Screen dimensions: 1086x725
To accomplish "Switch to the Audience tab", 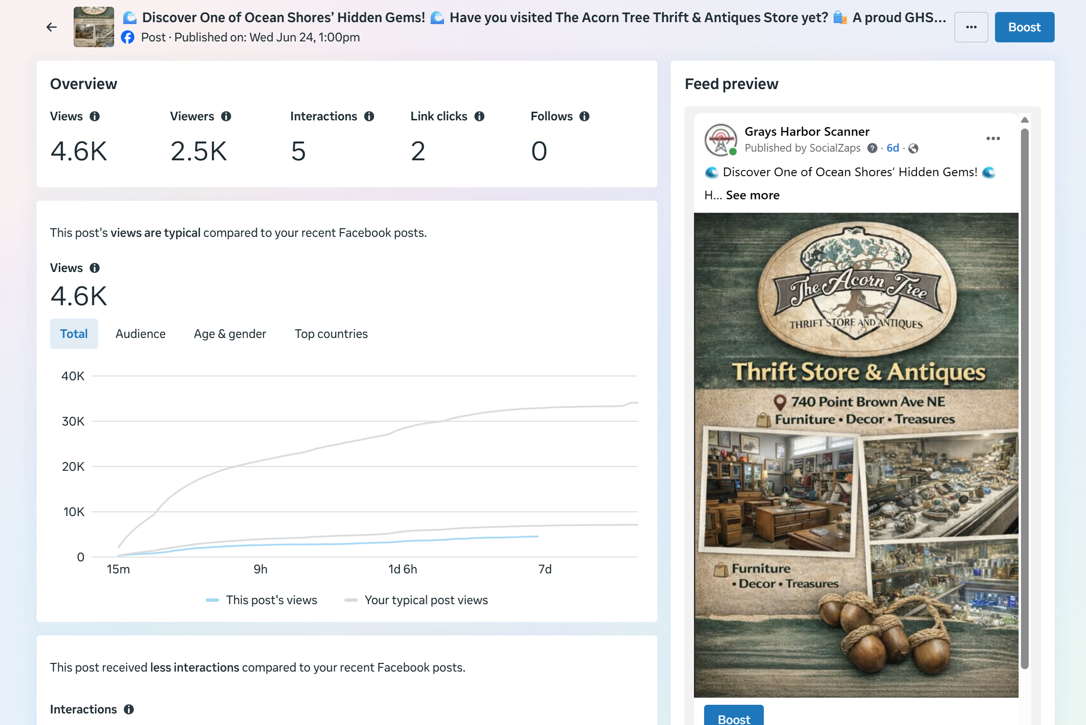I will pos(141,334).
